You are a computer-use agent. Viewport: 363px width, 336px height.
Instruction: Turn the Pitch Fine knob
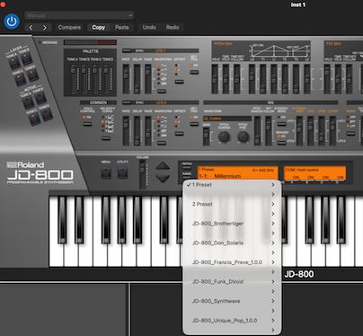pos(243,137)
